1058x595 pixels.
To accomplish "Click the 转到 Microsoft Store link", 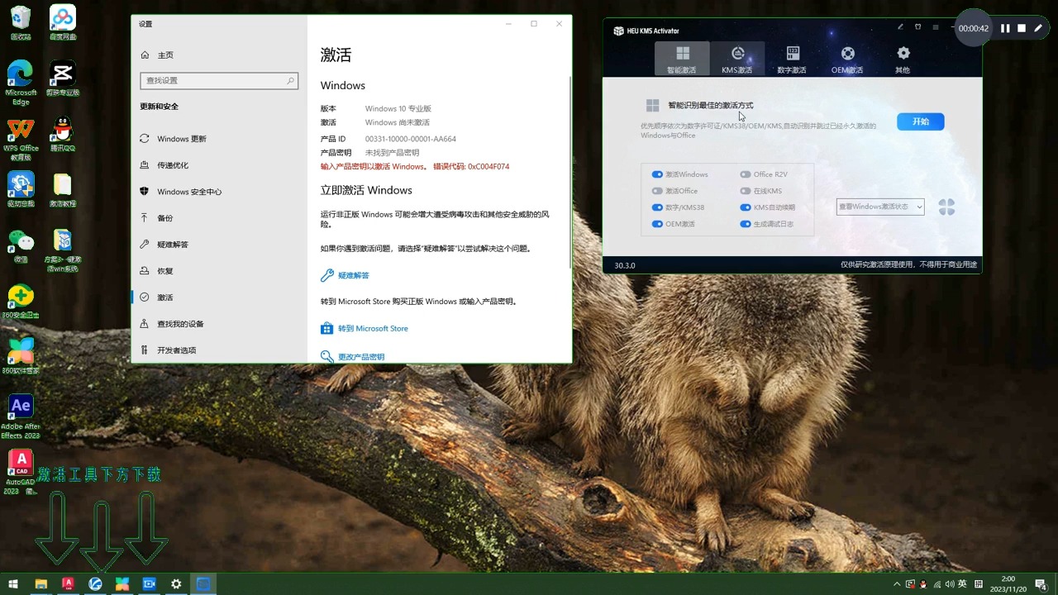I will pyautogui.click(x=365, y=328).
